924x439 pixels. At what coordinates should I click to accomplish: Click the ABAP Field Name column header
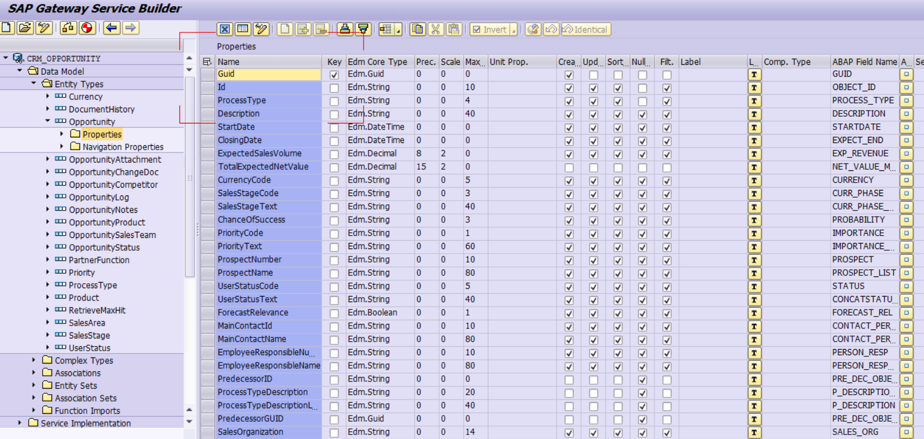tap(864, 61)
